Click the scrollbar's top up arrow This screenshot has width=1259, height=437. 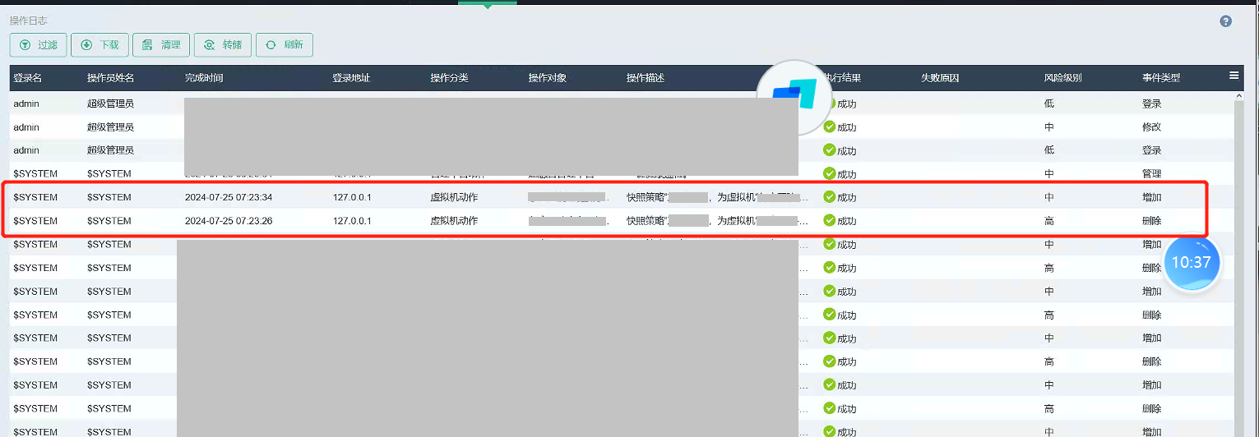tap(1239, 96)
